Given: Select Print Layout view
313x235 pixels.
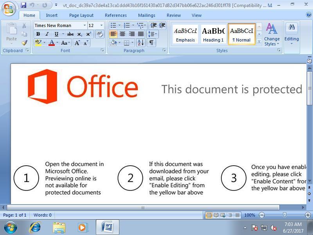Looking at the screenshot, I should click(x=209, y=215).
